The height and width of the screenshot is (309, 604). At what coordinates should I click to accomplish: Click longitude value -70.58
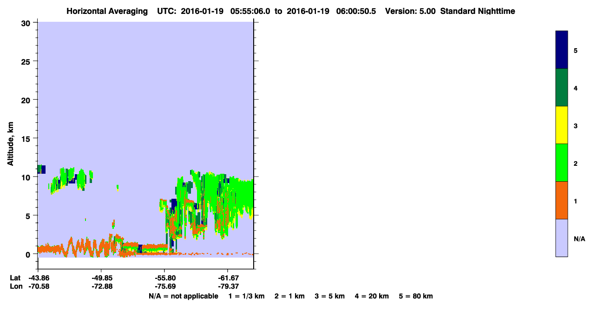tap(38, 286)
